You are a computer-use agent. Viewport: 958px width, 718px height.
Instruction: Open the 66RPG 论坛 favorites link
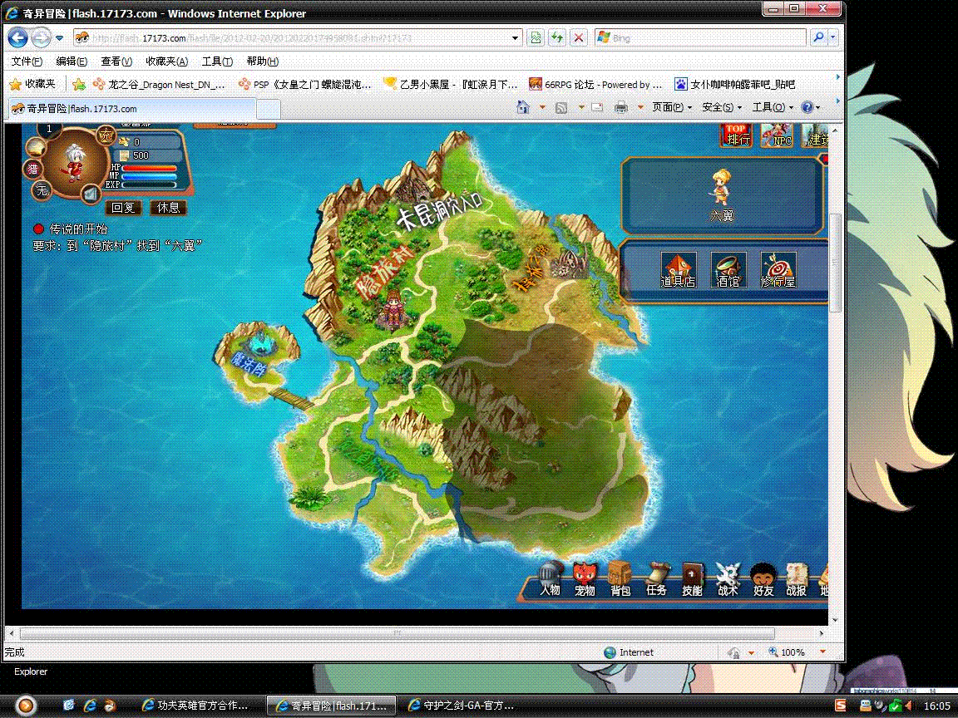click(x=595, y=84)
